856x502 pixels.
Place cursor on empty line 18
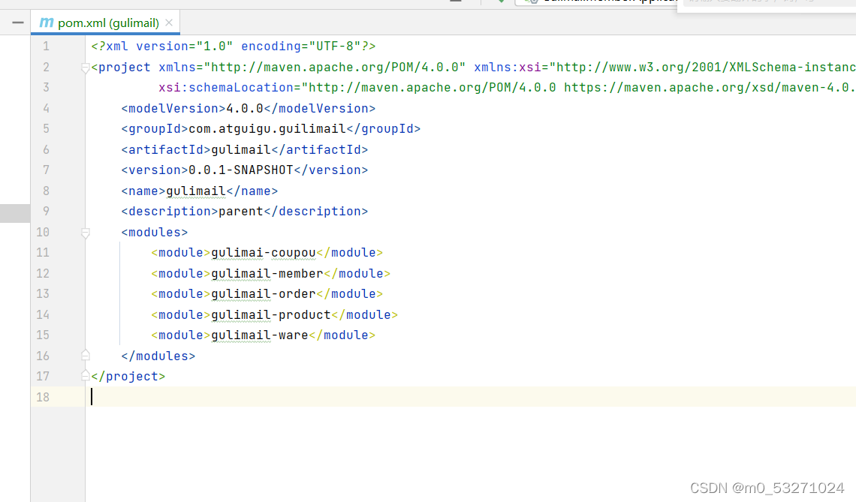click(x=469, y=397)
